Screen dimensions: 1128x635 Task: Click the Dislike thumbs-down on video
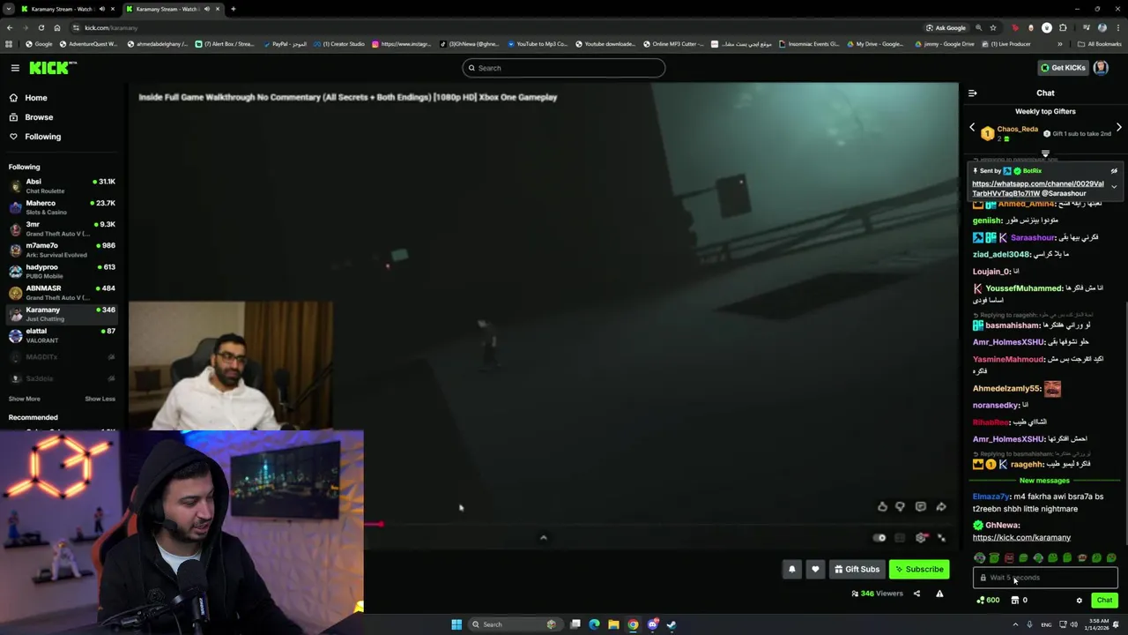coord(900,507)
